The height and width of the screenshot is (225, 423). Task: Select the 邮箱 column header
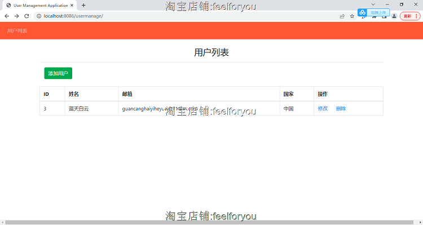pyautogui.click(x=199, y=94)
